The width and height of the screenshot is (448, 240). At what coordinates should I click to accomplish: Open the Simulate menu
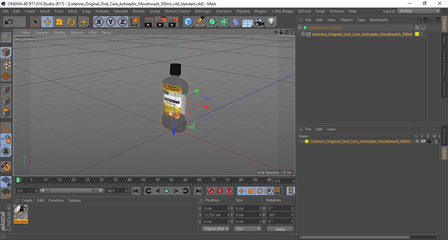click(121, 11)
